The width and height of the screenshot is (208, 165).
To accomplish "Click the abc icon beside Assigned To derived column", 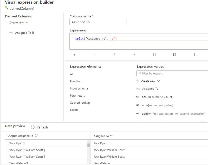I will 11,33.
